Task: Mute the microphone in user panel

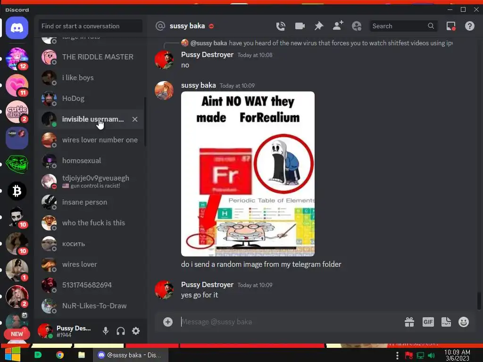Action: click(105, 331)
